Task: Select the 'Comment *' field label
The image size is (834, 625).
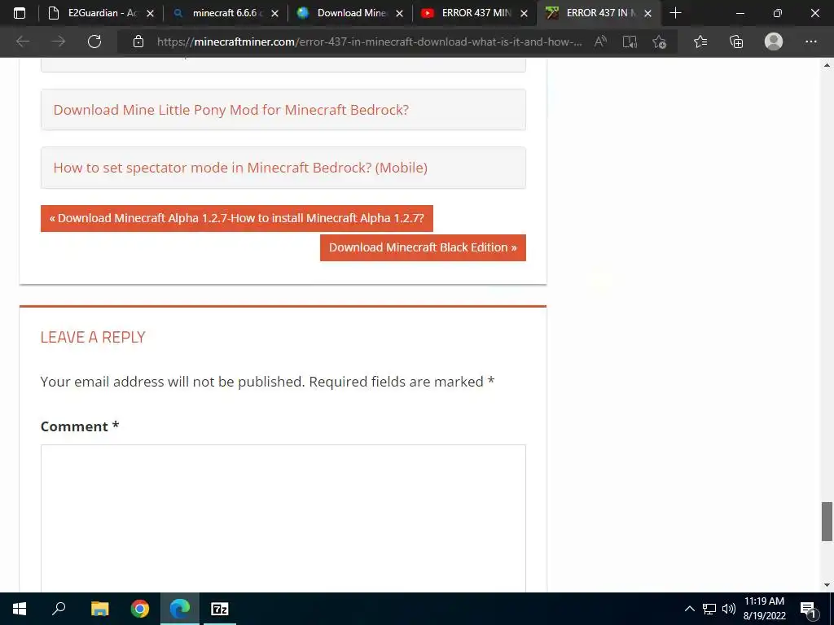Action: click(80, 426)
